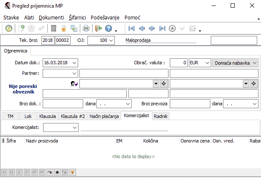Click the refresh icon in the toolbar
This screenshot has width=261, height=178.
click(9, 29)
